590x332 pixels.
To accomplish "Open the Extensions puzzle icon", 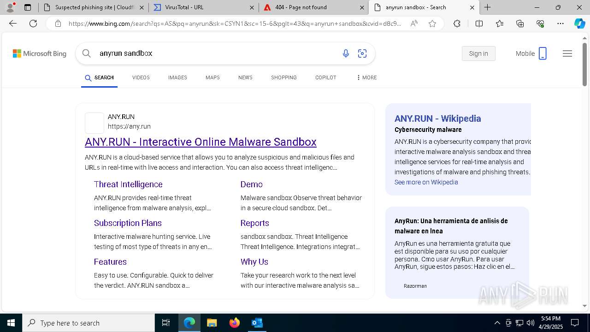I will (457, 24).
